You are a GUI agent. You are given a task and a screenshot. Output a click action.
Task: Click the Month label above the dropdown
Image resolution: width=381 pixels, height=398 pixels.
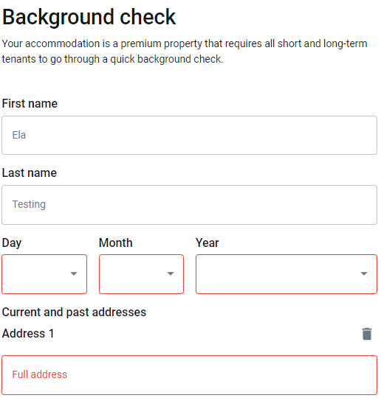[116, 242]
